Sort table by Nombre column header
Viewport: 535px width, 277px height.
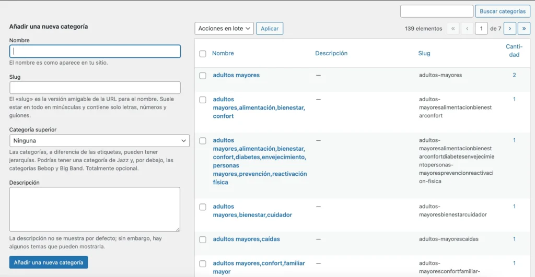[223, 53]
